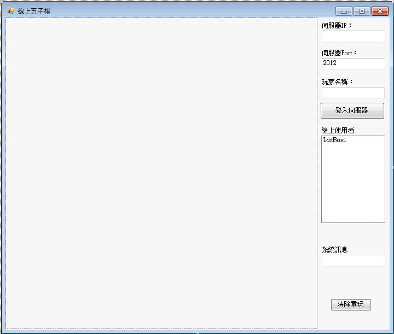Click the large game board panel
This screenshot has height=334, width=394.
point(161,173)
